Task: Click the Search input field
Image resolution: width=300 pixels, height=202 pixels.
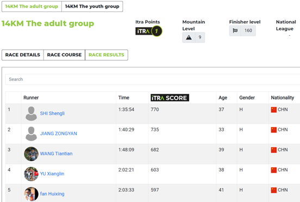Action: coord(153,79)
